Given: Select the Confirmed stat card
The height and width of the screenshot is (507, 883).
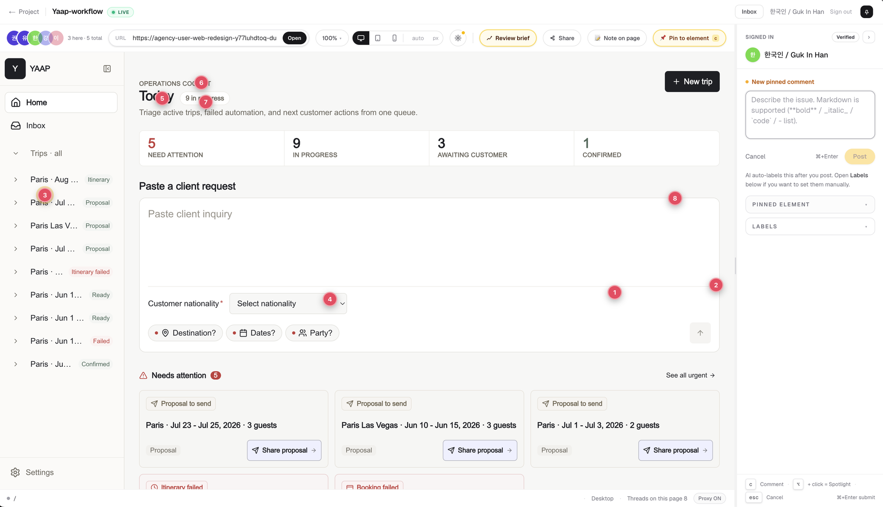Looking at the screenshot, I should [x=646, y=148].
